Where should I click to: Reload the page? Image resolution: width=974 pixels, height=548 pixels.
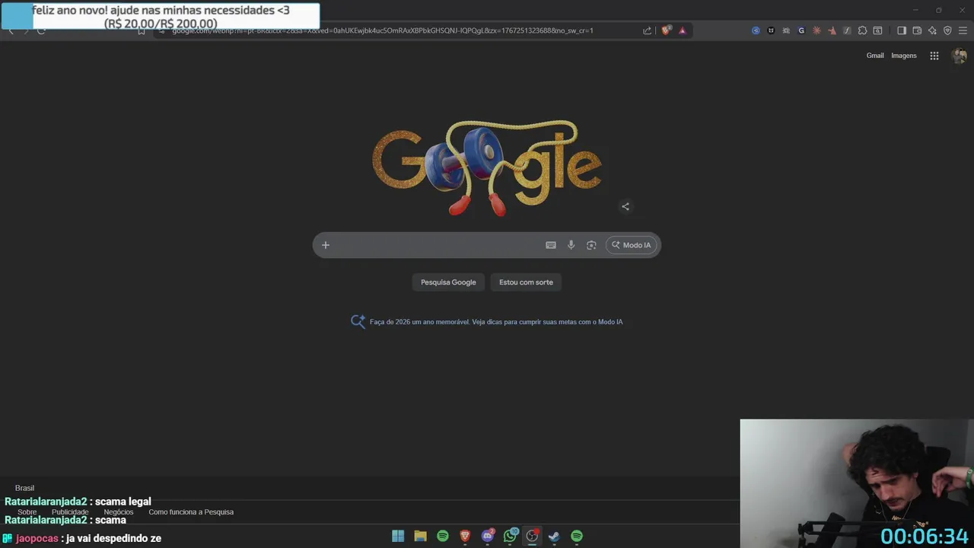coord(41,30)
